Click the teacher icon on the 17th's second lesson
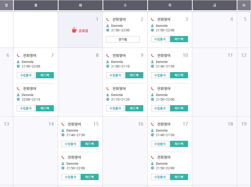The height and width of the screenshot is (187, 251). [x=152, y=163]
